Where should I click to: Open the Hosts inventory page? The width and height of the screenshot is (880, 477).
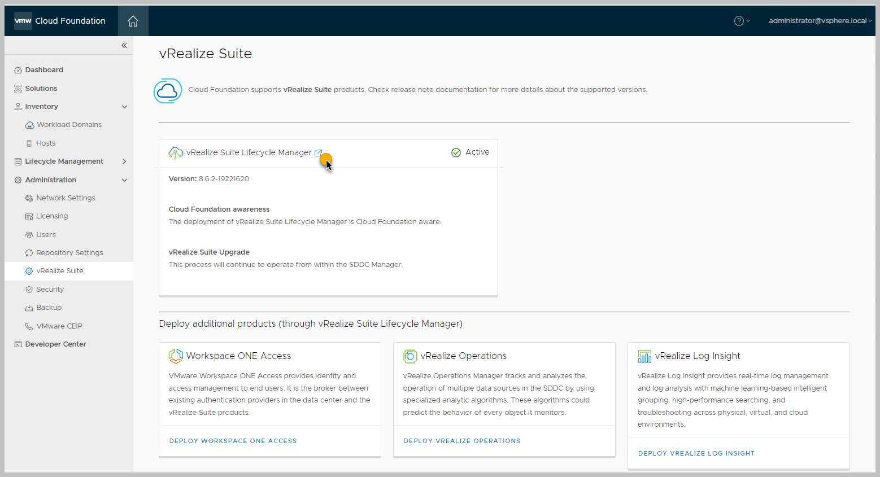(46, 143)
